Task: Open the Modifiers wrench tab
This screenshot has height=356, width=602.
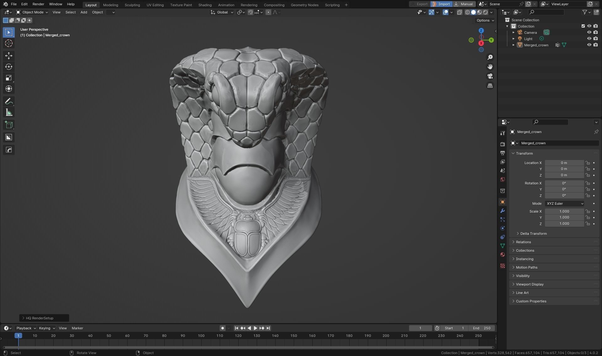Action: [x=503, y=211]
